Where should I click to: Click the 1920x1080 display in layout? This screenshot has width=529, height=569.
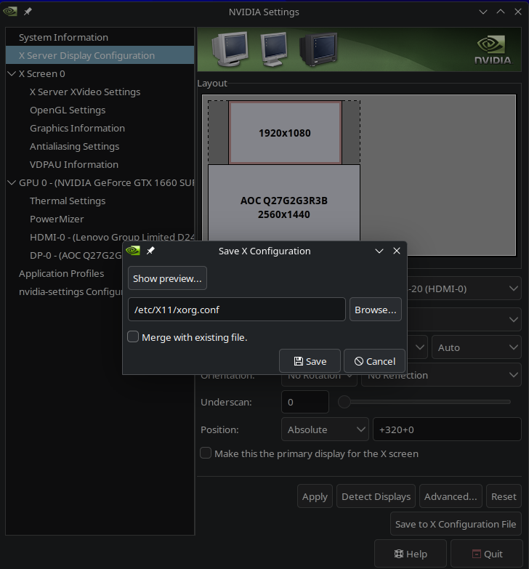[285, 133]
